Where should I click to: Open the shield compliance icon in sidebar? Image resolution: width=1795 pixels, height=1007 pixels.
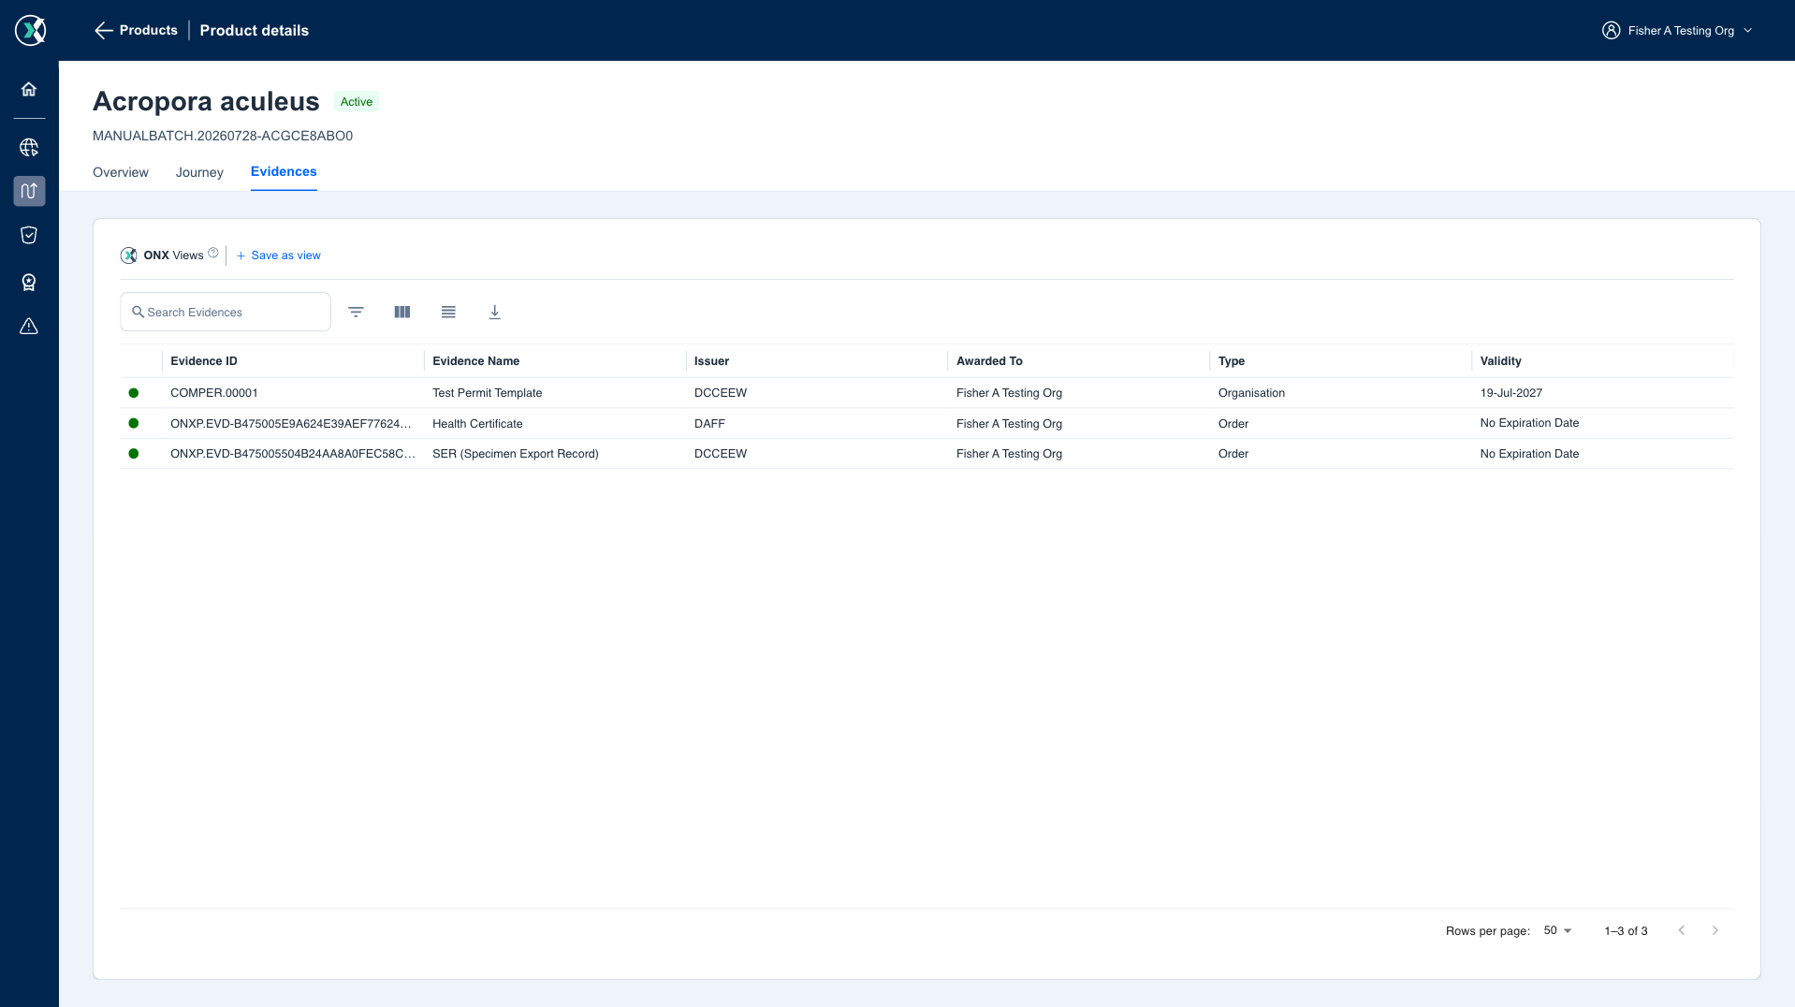pos(29,235)
